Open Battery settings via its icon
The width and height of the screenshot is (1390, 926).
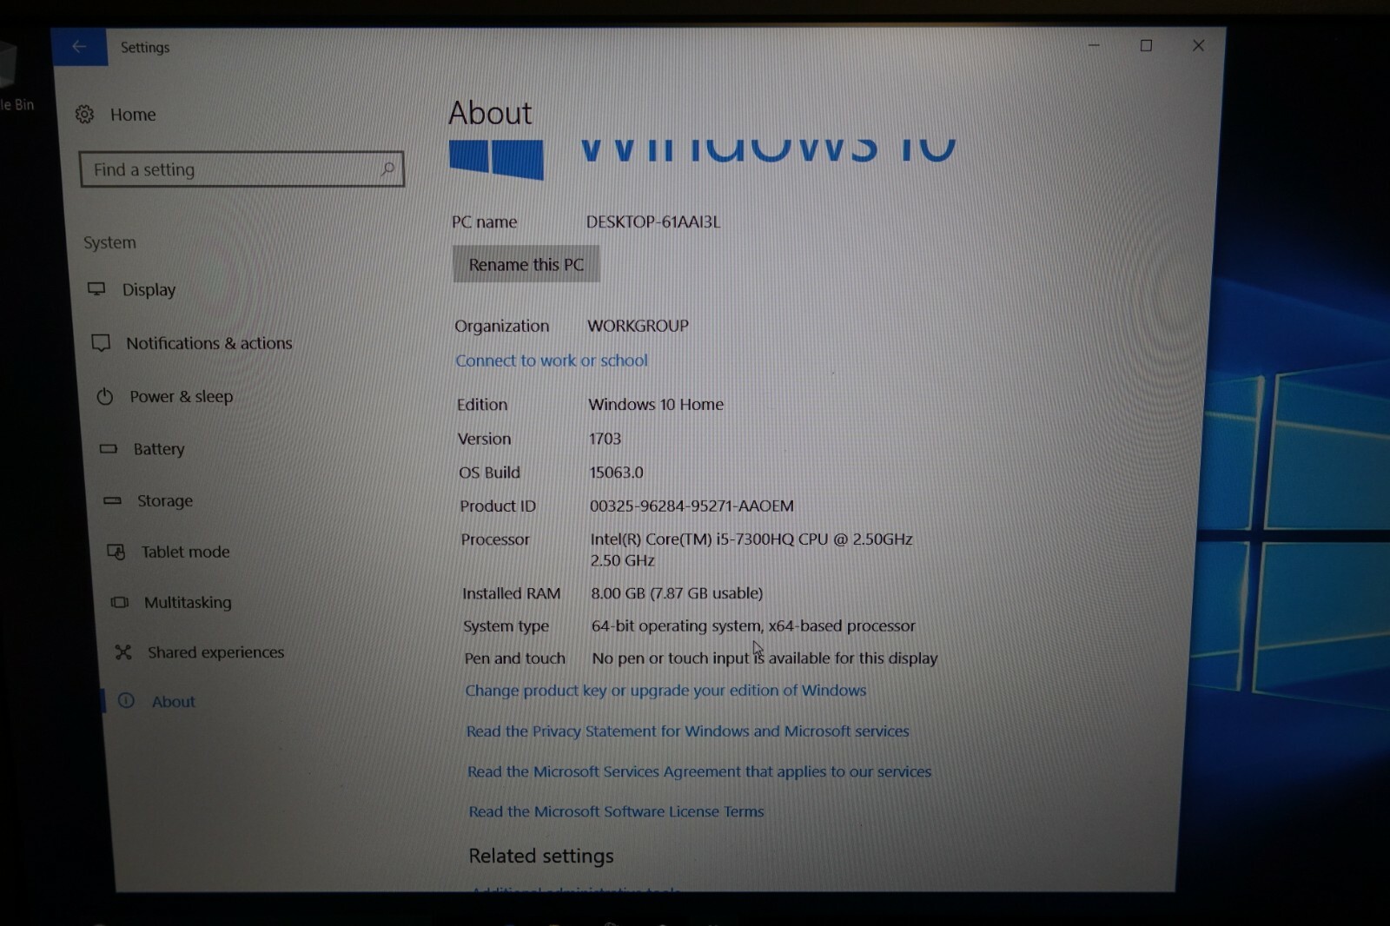coord(109,448)
